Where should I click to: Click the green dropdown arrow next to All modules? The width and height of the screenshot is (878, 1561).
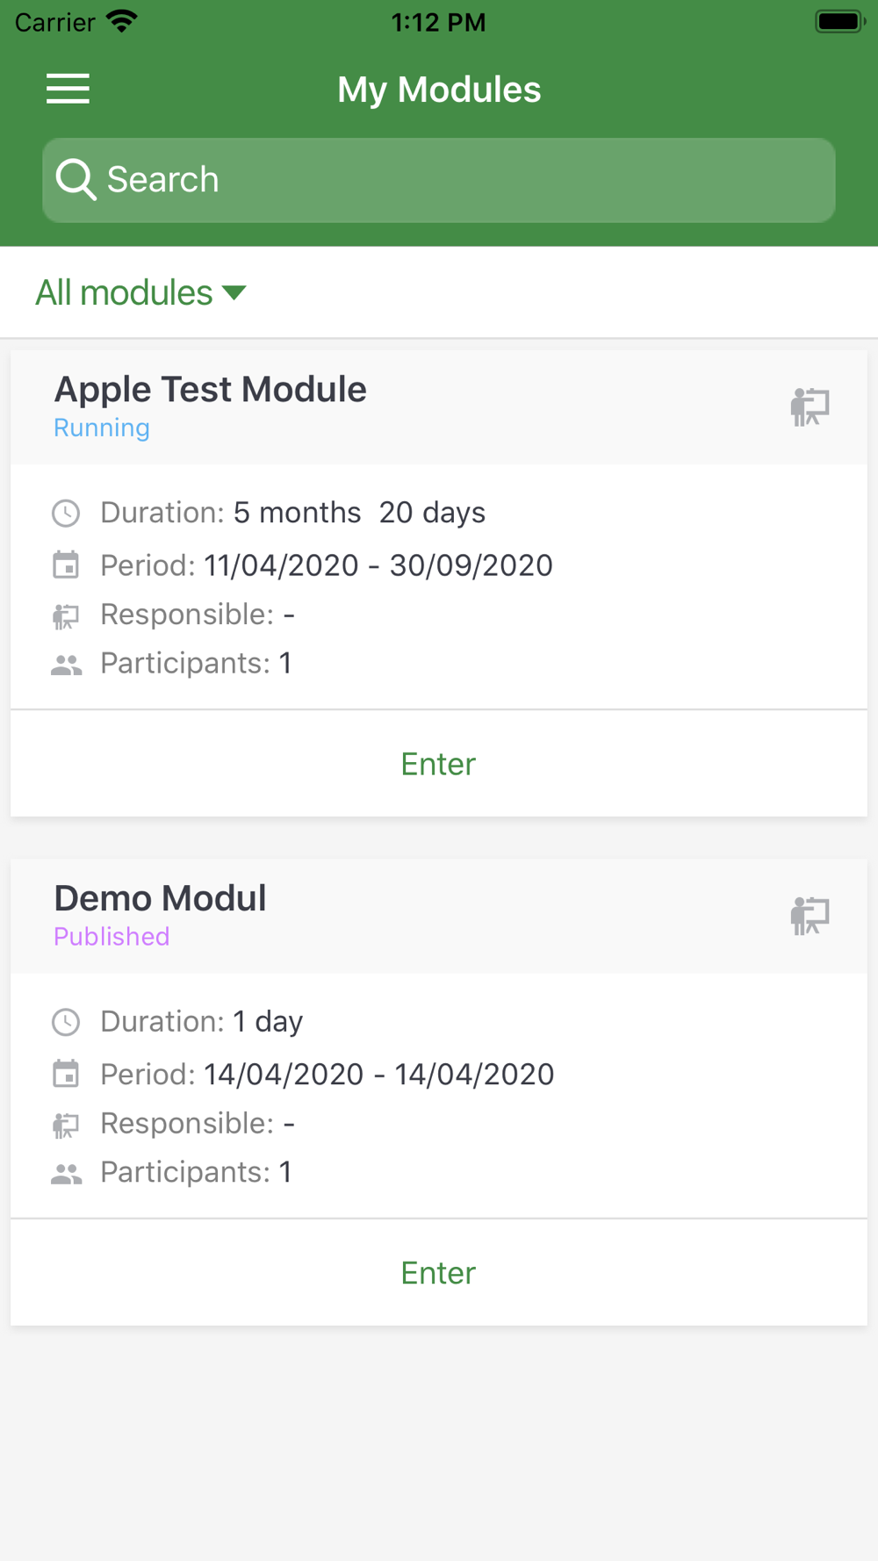(234, 292)
